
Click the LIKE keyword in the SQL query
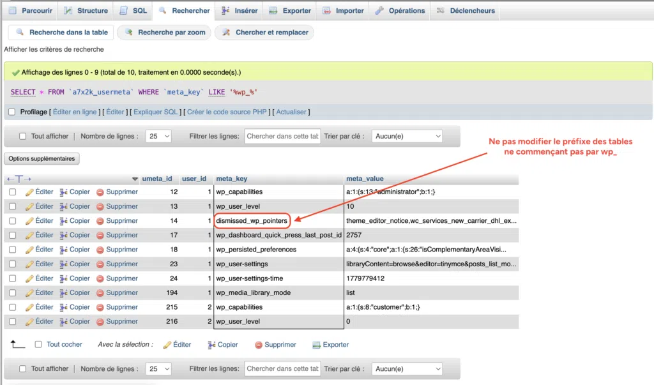click(x=217, y=92)
